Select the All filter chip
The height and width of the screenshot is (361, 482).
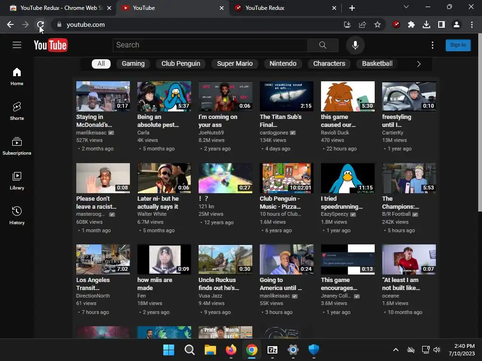101,63
